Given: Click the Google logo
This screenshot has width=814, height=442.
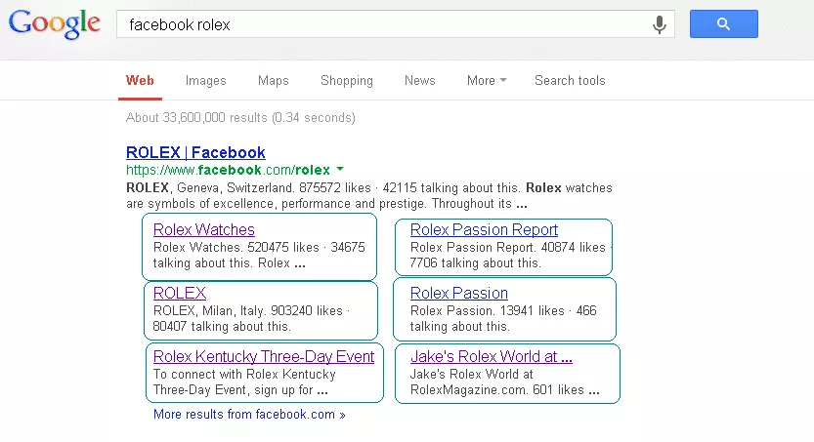Looking at the screenshot, I should (54, 23).
